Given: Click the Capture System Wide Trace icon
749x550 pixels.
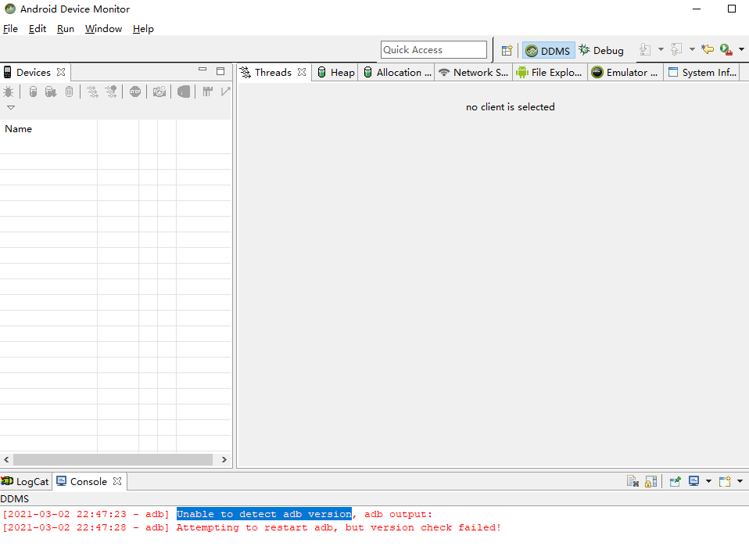Looking at the screenshot, I should 207,92.
